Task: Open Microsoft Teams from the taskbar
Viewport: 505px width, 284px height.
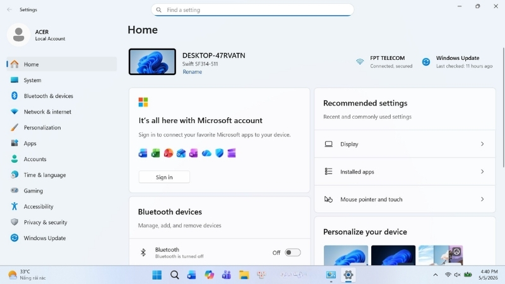Action: (x=227, y=275)
